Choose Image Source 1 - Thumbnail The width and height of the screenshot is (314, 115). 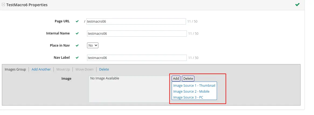pyautogui.click(x=194, y=85)
